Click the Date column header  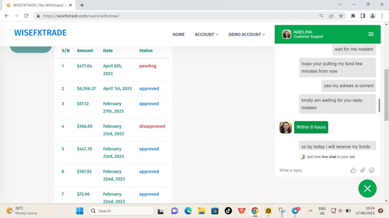click(x=108, y=51)
